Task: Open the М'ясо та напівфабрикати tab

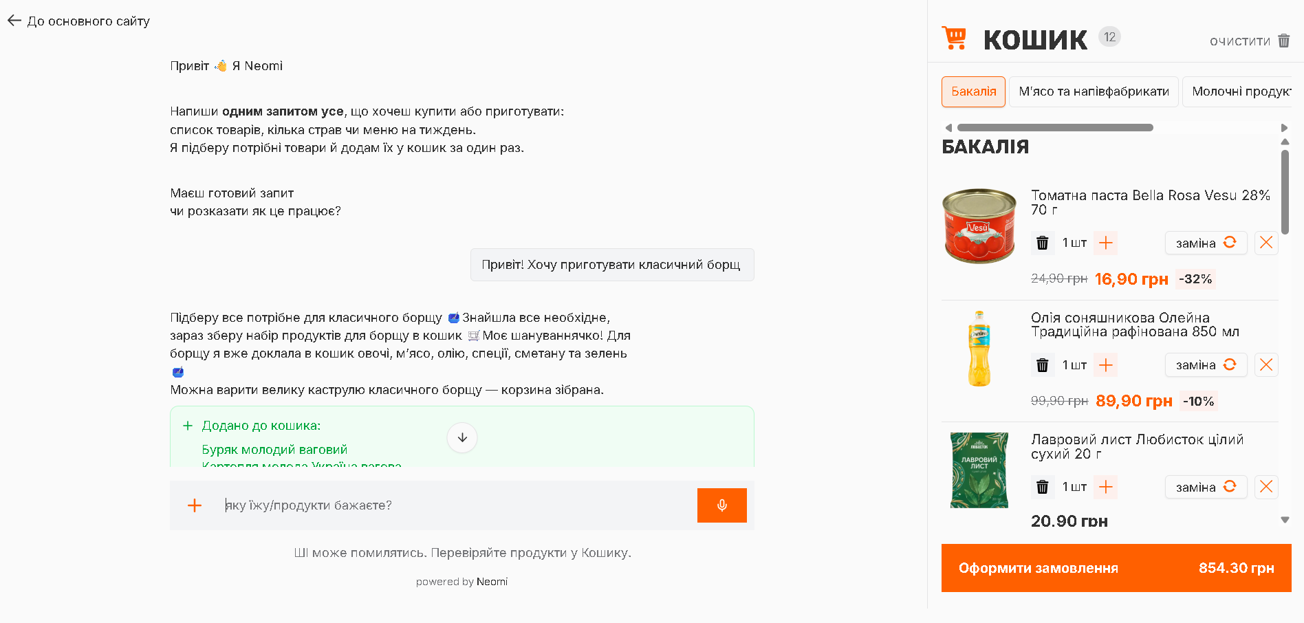Action: click(x=1094, y=91)
